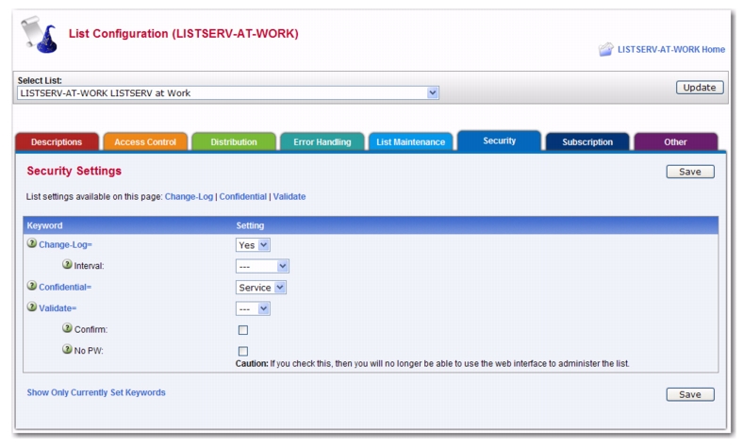Click the Setting column header
Viewport: 743px width, 448px height.
coord(250,225)
